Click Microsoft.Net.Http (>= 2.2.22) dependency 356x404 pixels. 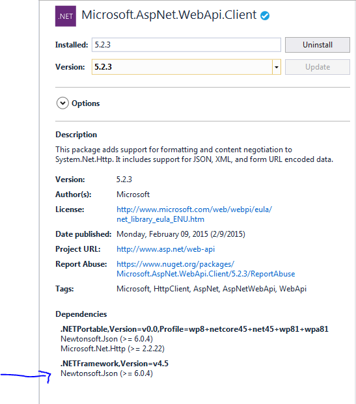coord(113,349)
